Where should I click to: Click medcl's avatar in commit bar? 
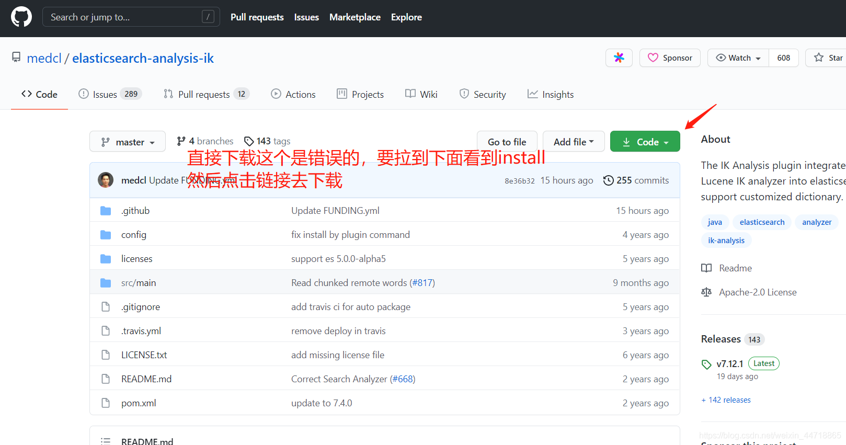click(106, 180)
